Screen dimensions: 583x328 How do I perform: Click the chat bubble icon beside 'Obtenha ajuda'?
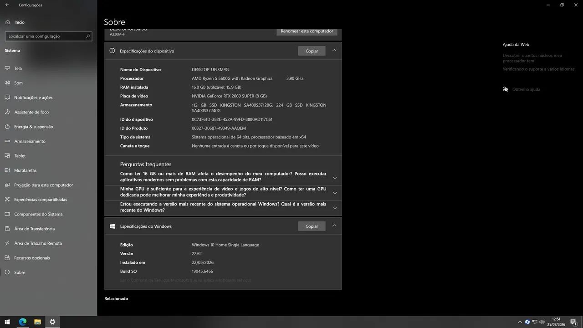(x=505, y=89)
